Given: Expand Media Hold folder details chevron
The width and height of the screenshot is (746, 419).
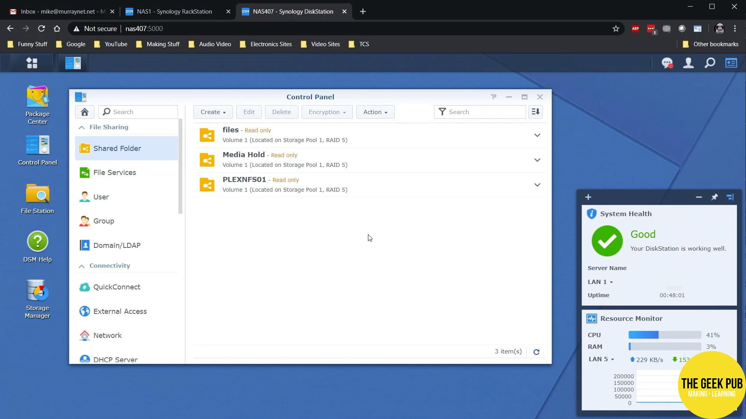Looking at the screenshot, I should (x=537, y=160).
